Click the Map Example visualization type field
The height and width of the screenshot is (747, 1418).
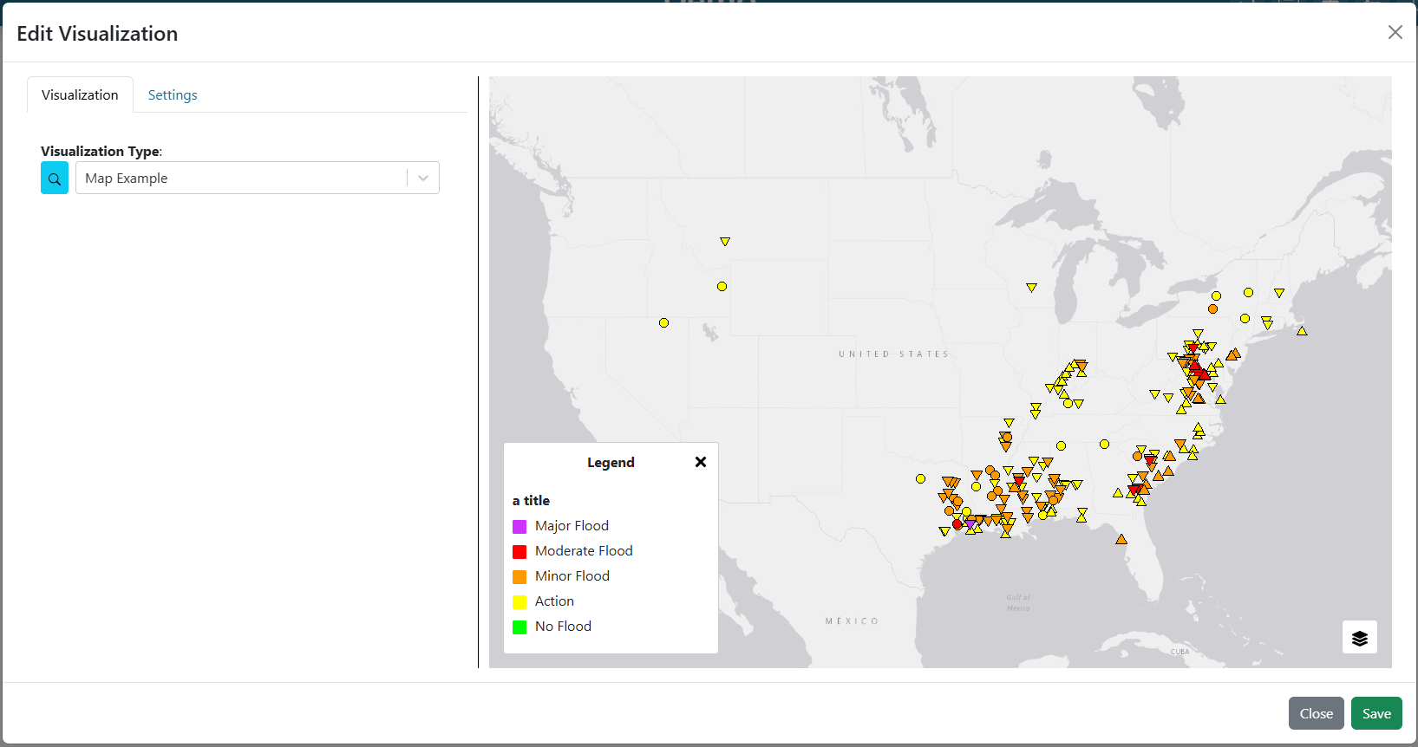pyautogui.click(x=258, y=179)
